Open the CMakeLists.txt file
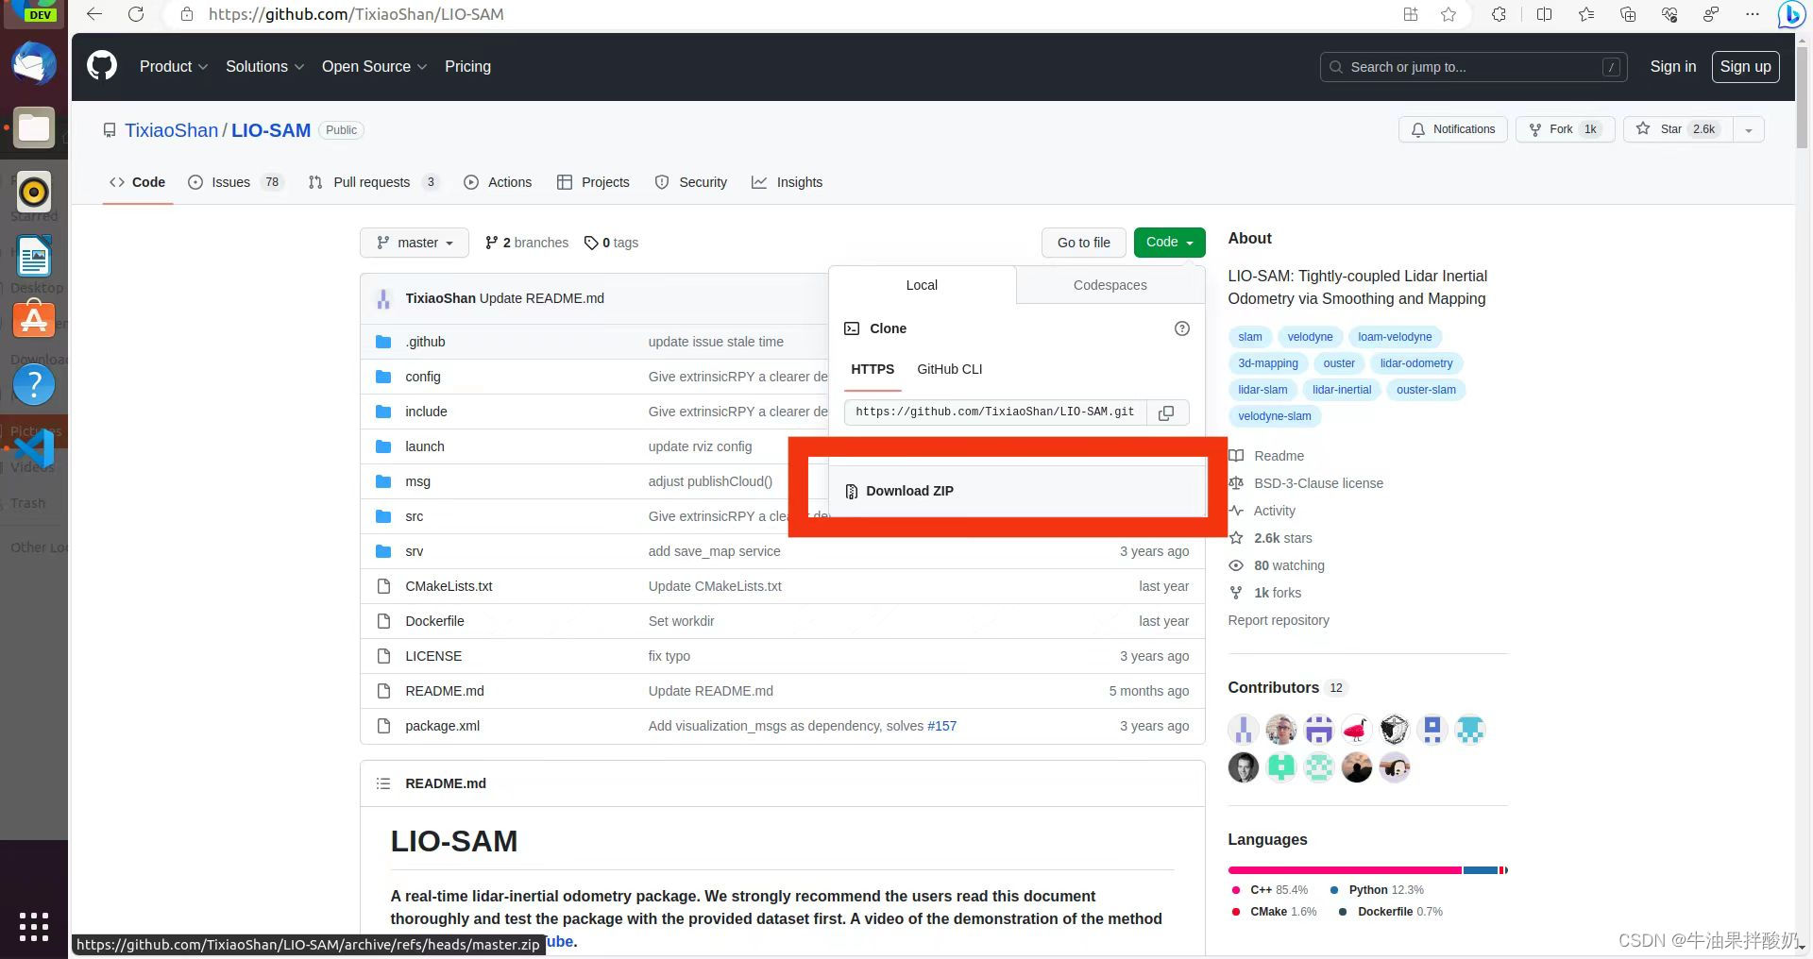1813x959 pixels. pyautogui.click(x=449, y=586)
